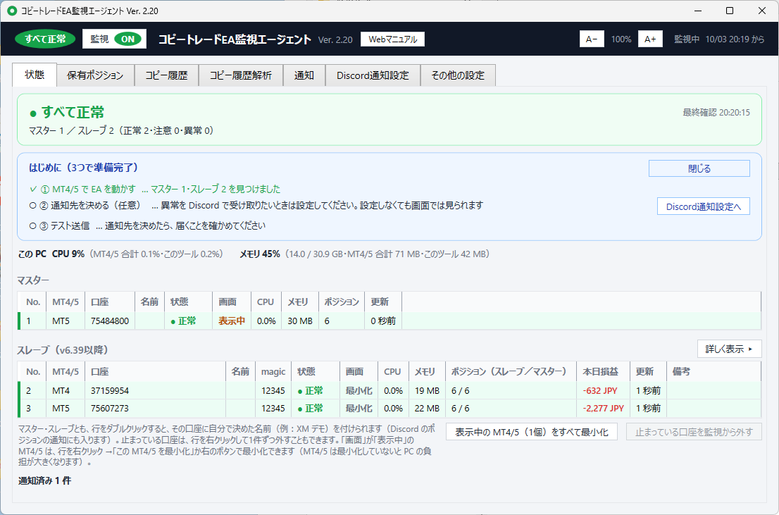The height and width of the screenshot is (515, 779).
Task: Click the -2,277 JPY daily profit value
Action: coord(603,408)
